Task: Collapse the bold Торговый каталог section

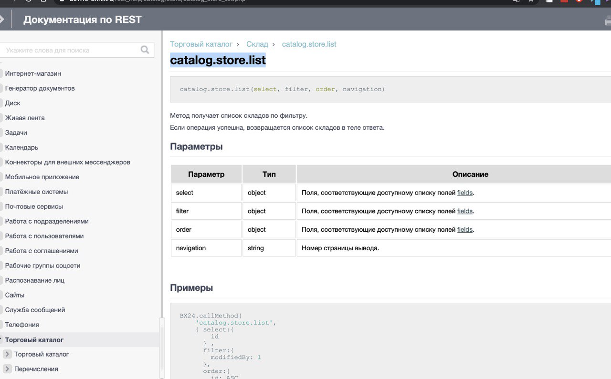Action: click(x=1, y=340)
